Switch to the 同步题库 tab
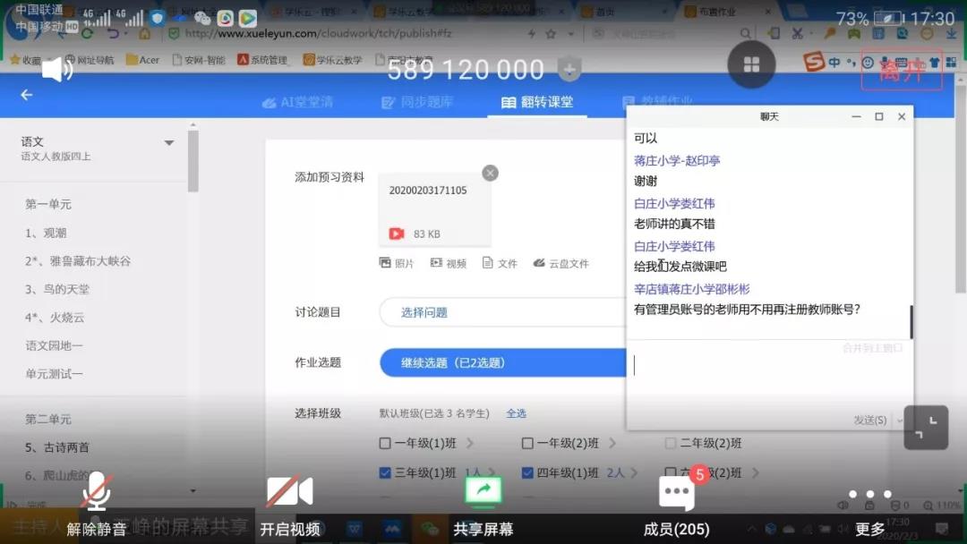This screenshot has height=544, width=967. click(417, 102)
